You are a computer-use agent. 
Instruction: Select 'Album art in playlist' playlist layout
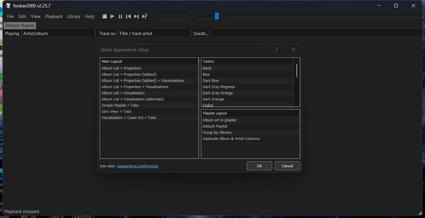tap(251, 120)
